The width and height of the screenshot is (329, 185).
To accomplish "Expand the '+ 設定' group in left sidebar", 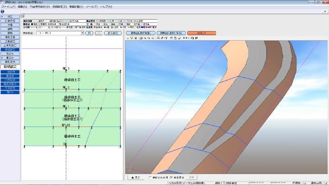I will pos(10,16).
